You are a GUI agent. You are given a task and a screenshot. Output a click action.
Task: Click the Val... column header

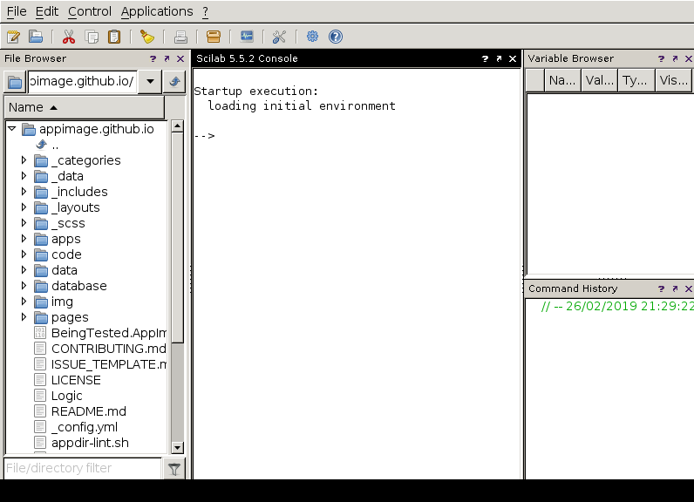(x=599, y=80)
